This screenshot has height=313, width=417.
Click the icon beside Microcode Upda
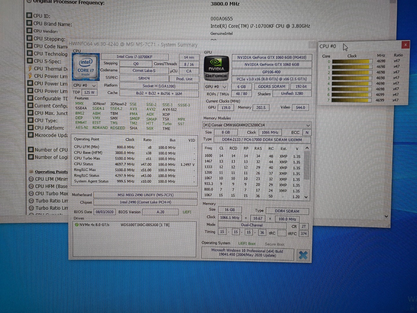pos(30,135)
